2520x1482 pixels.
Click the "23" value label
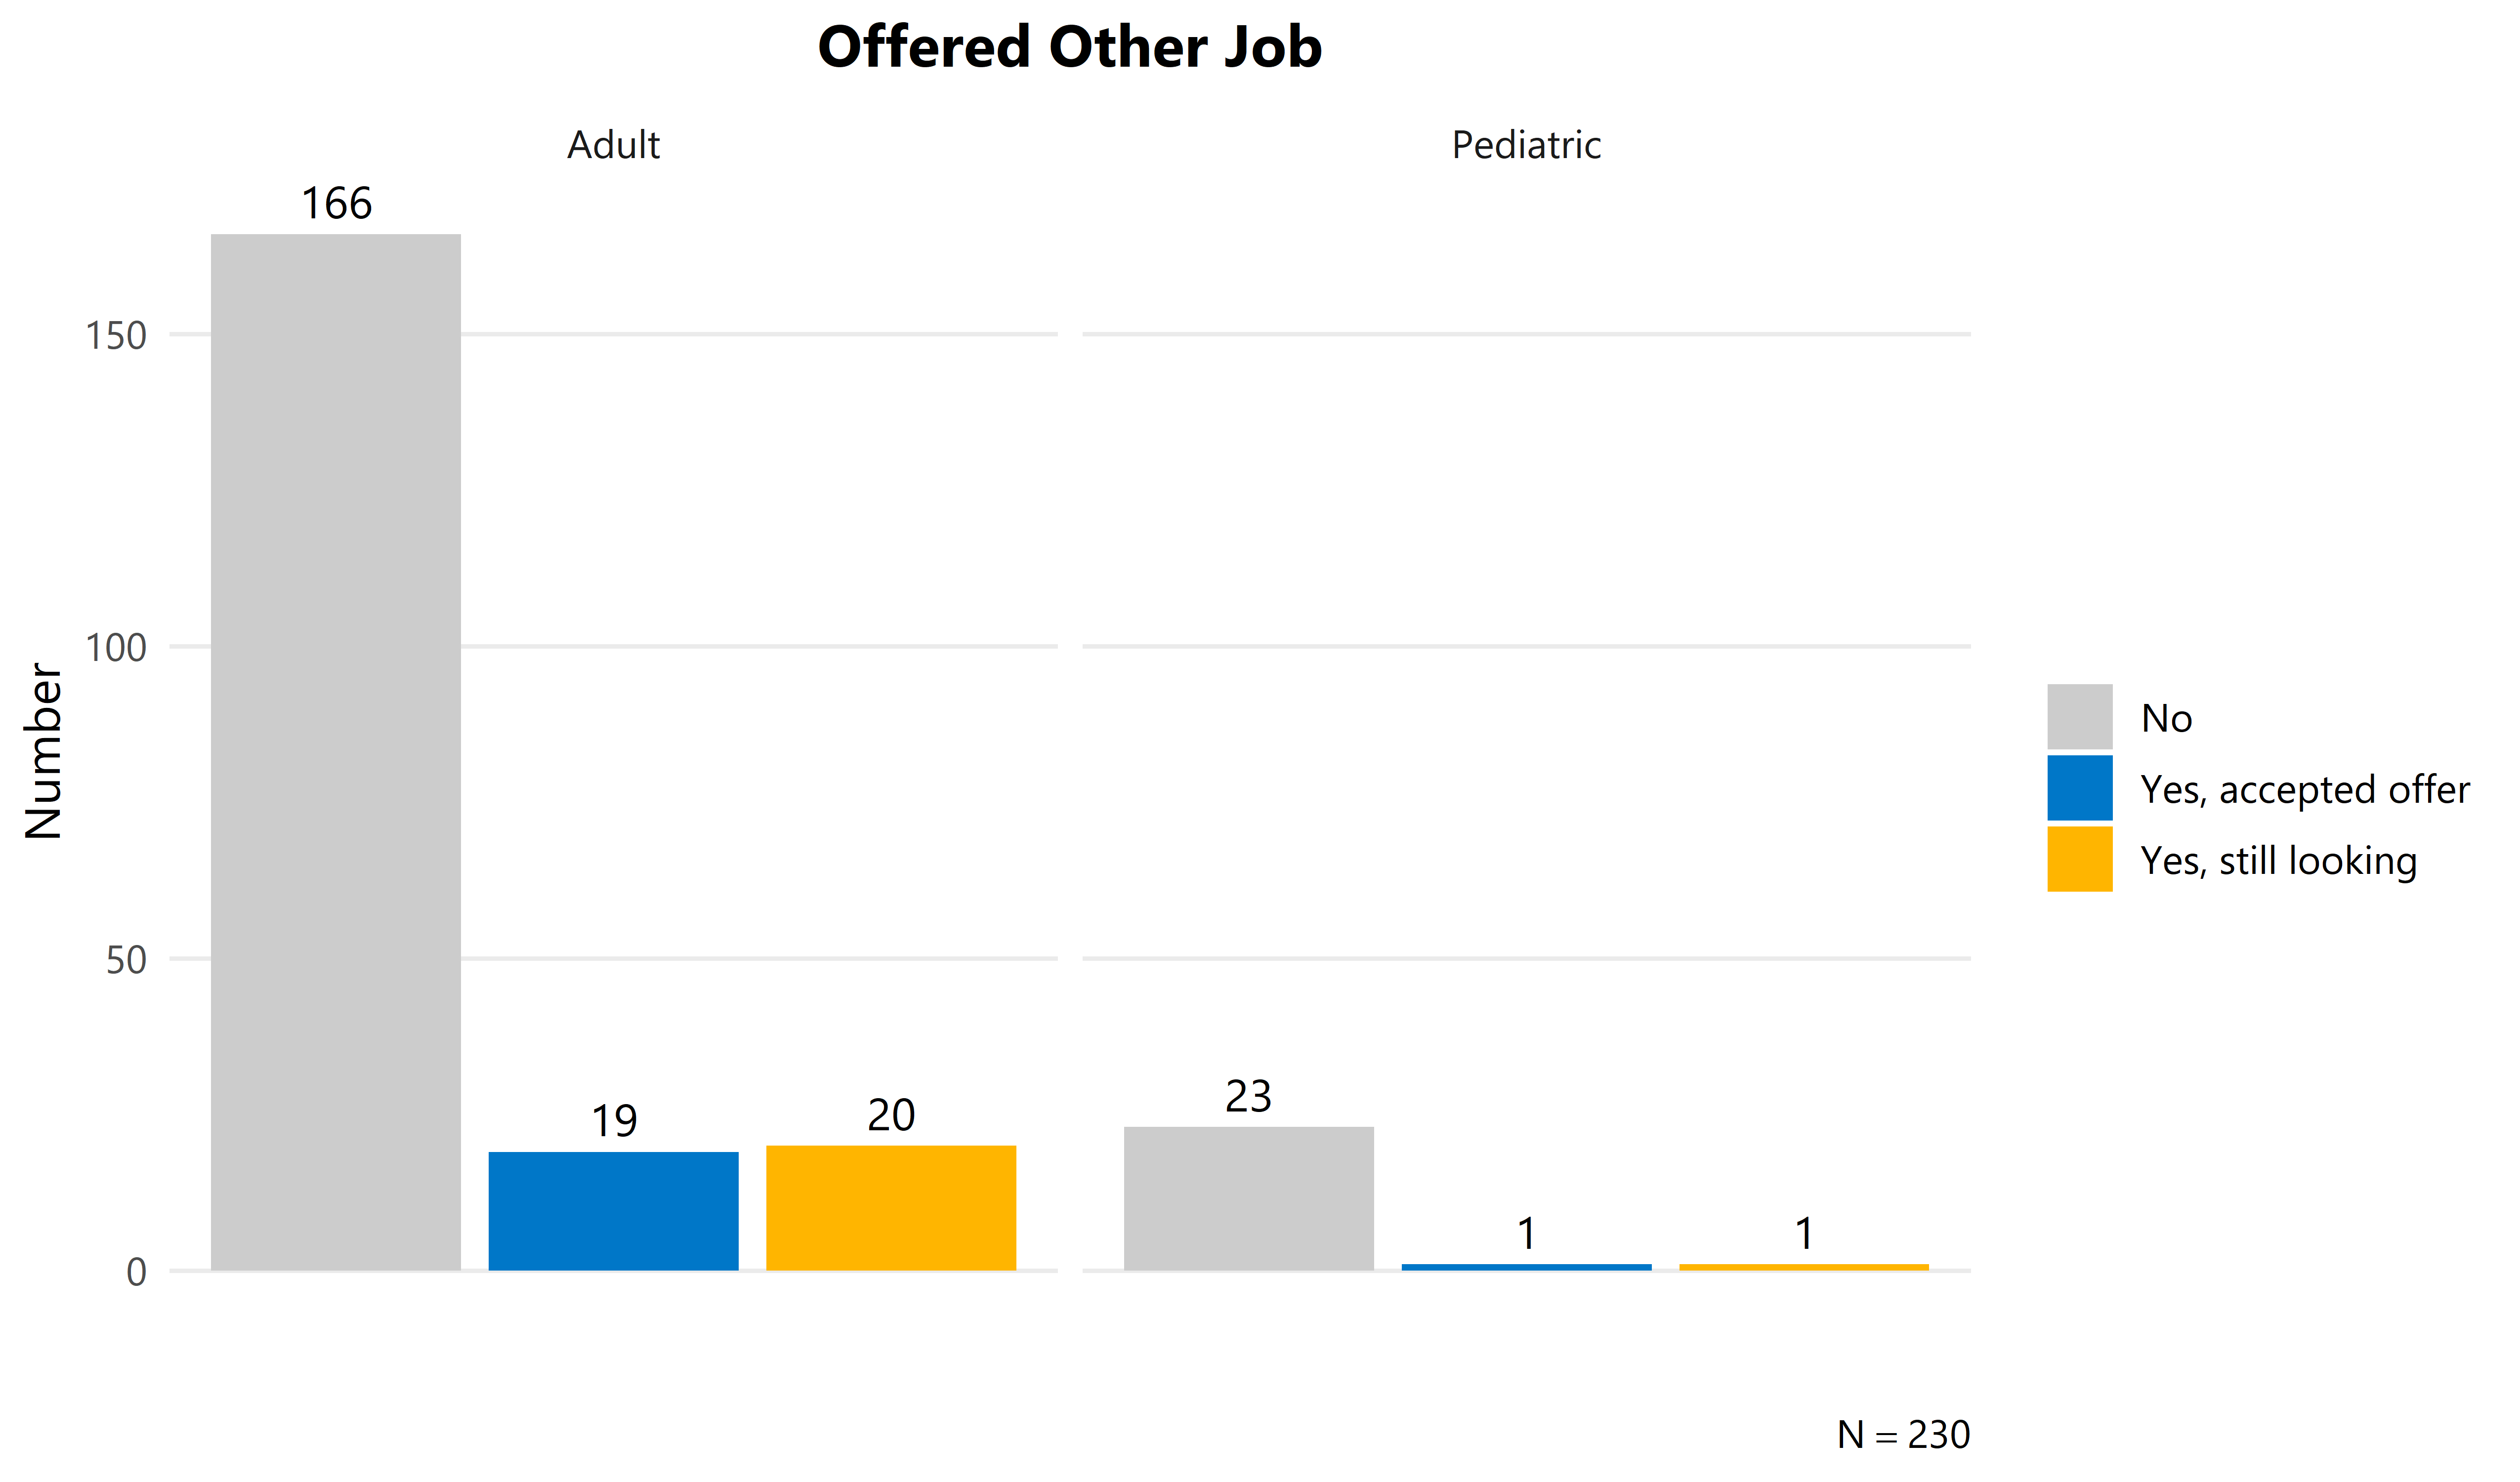tap(1248, 1096)
